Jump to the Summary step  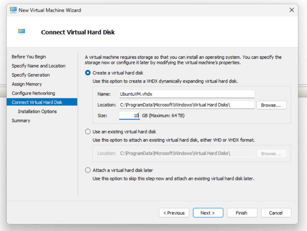[x=21, y=121]
